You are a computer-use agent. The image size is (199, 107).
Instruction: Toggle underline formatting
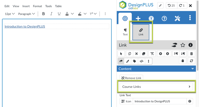59,14
